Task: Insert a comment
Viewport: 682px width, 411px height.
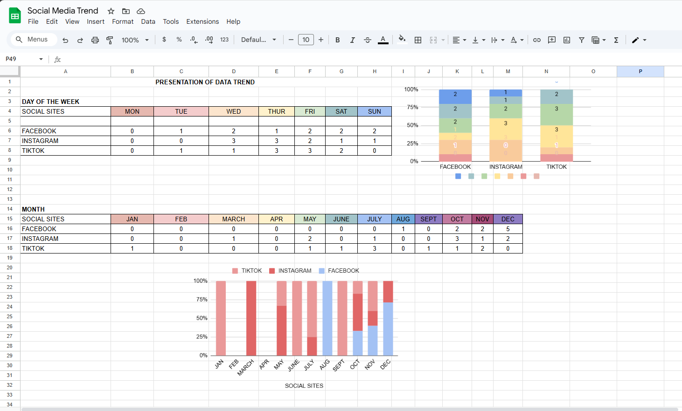Action: pyautogui.click(x=552, y=40)
